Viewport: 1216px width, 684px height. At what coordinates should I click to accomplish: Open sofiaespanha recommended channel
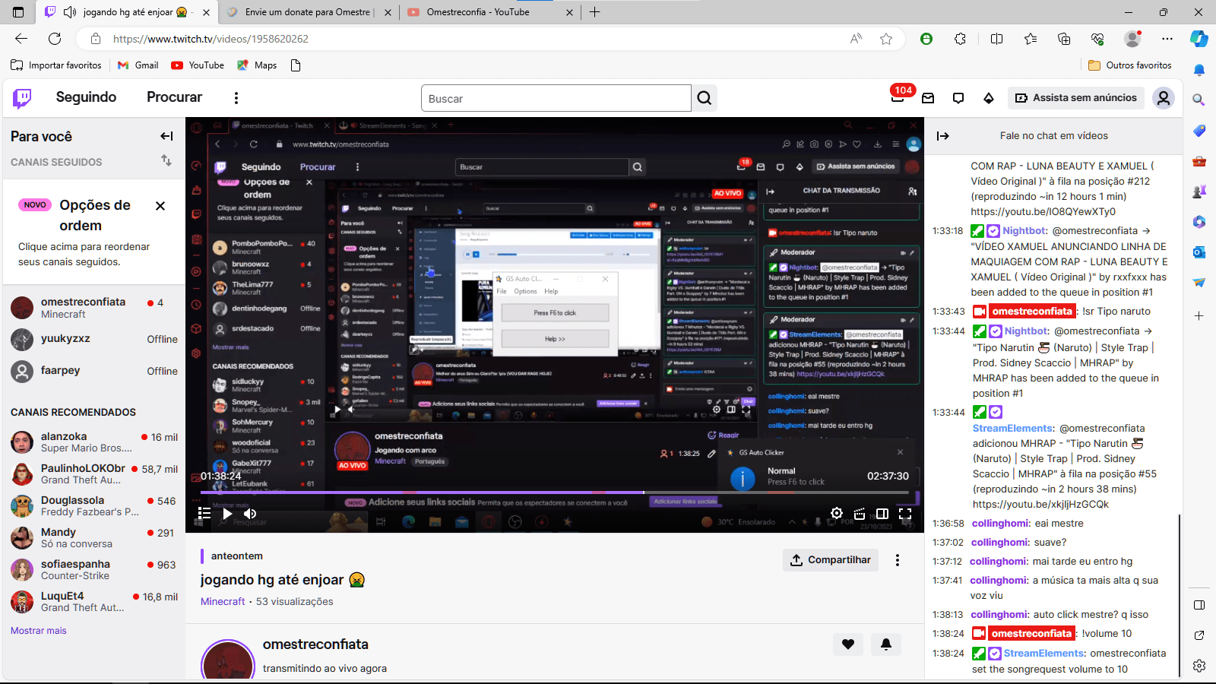(x=94, y=570)
